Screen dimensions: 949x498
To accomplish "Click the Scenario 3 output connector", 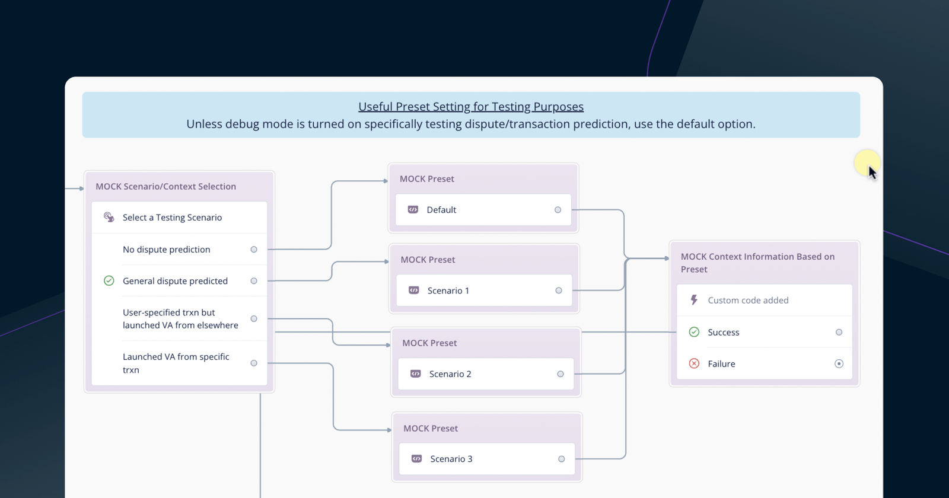I will 561,459.
